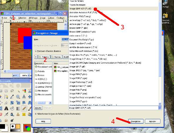The height and width of the screenshot is (133, 174).
Task: Pick 'Image GIMP XCF (*.xcf)' list entry
Action: pyautogui.click(x=80, y=8)
